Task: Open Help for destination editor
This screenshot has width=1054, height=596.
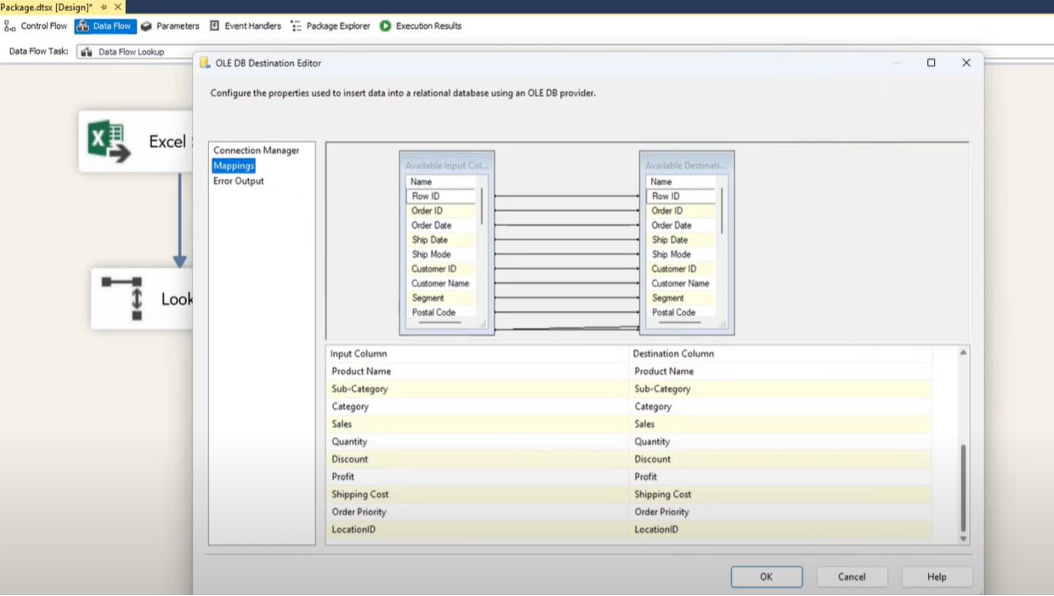Action: coord(937,576)
